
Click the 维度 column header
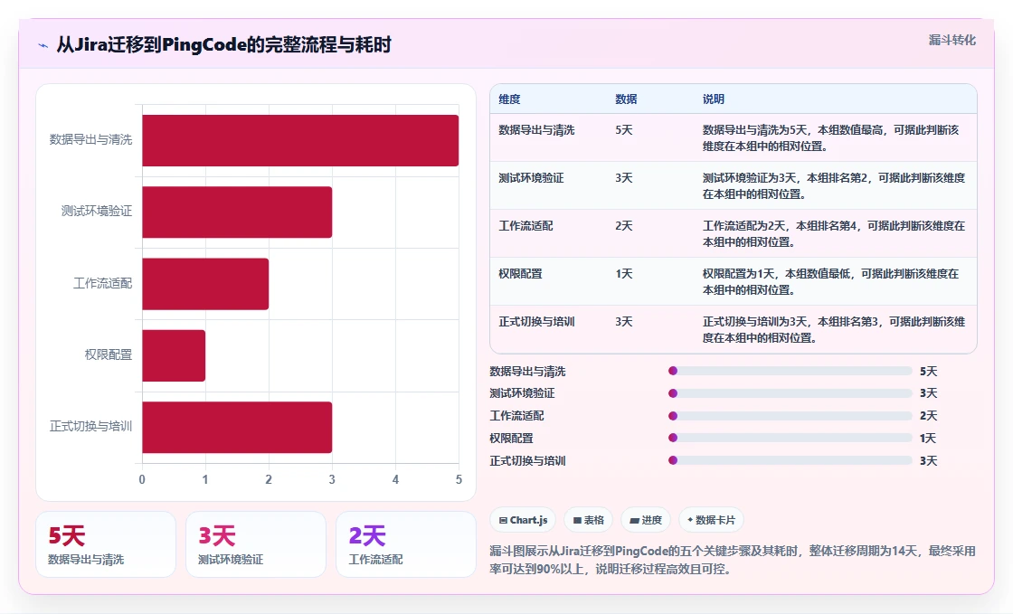509,99
